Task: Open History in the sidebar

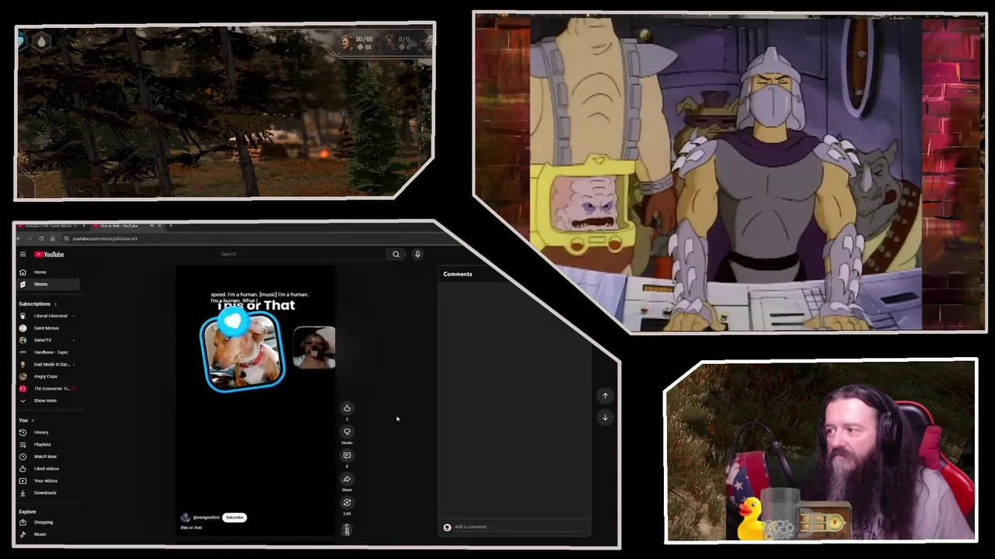Action: pyautogui.click(x=48, y=432)
